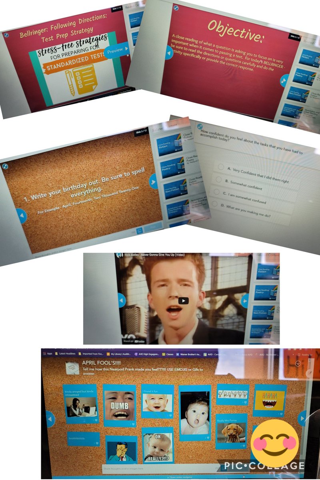320x480 pixels.
Task: Open the 'I found it fun' baby post
Action: point(158,402)
